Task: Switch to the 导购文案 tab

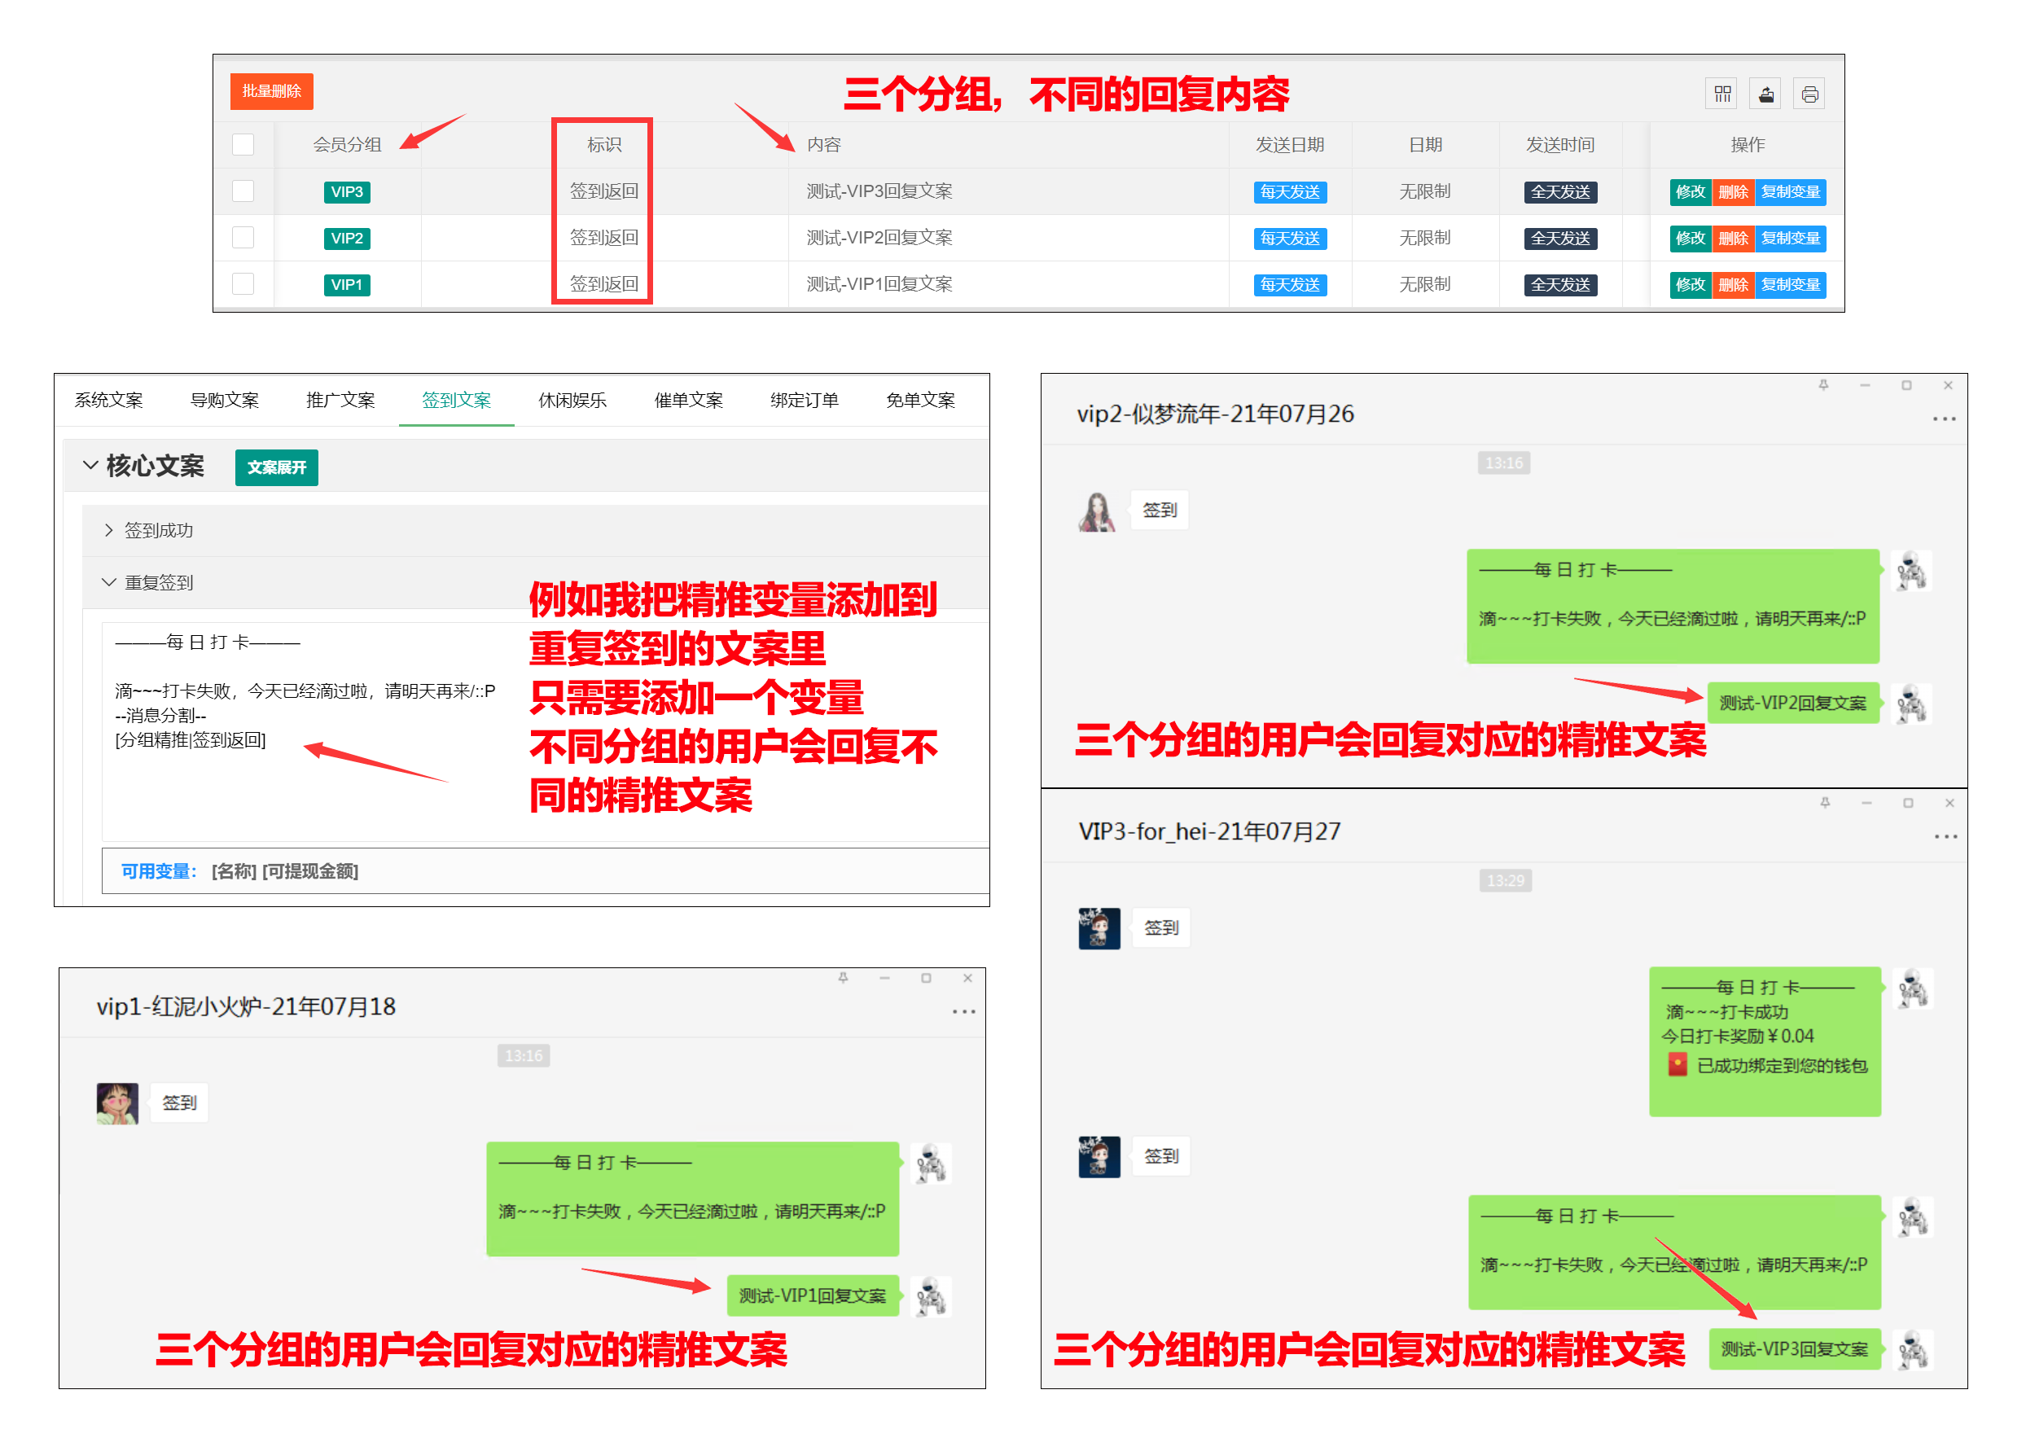Action: click(x=224, y=401)
